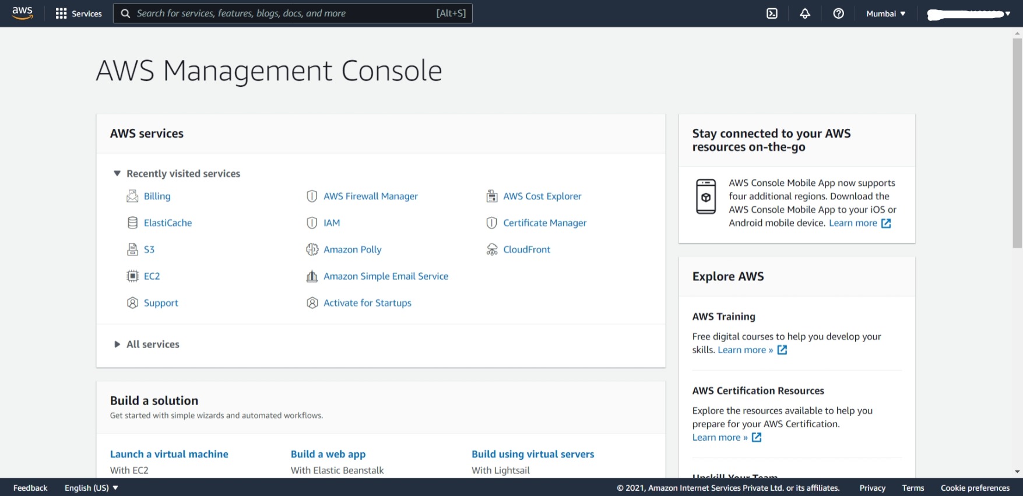Open the Mumbai region dropdown

885,13
